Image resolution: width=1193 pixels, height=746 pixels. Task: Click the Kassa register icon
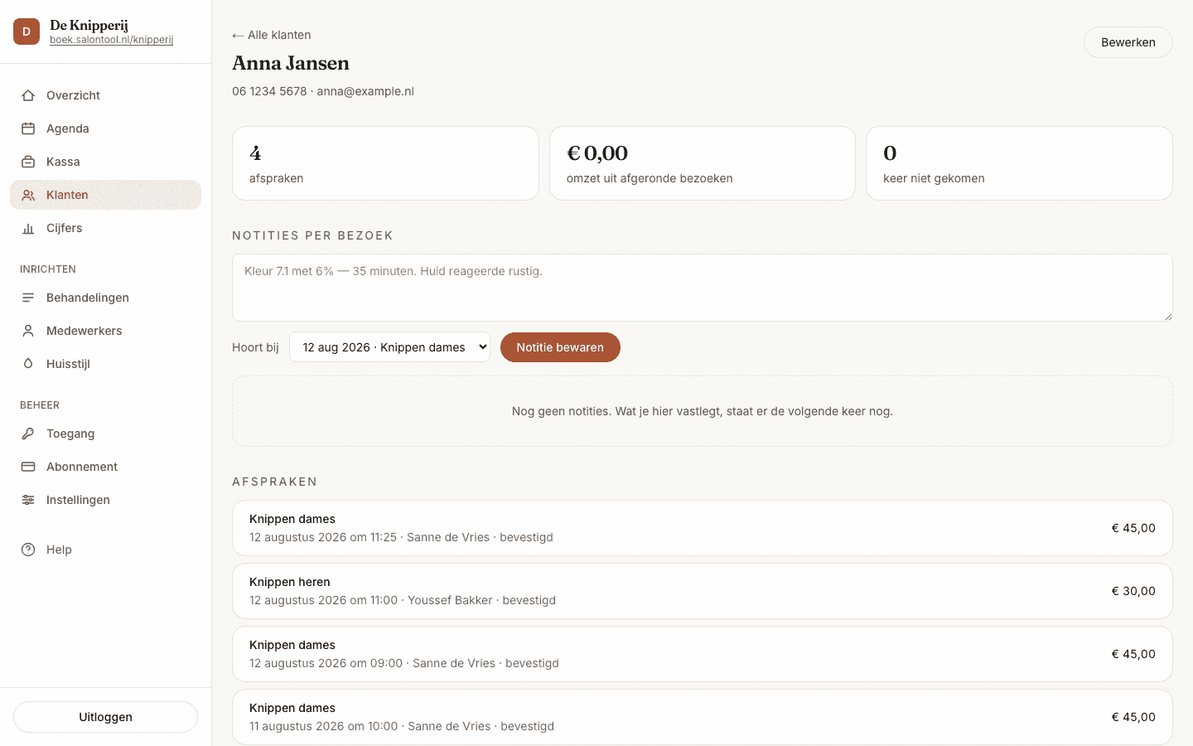(28, 162)
